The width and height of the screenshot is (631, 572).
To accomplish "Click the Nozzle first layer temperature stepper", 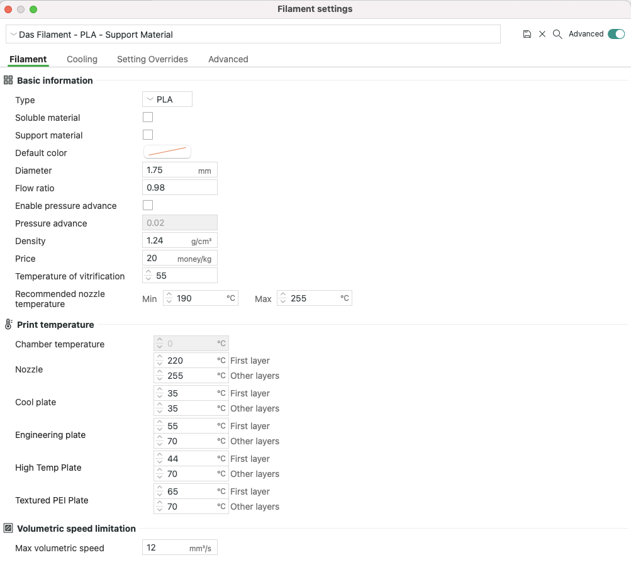I will tap(160, 361).
